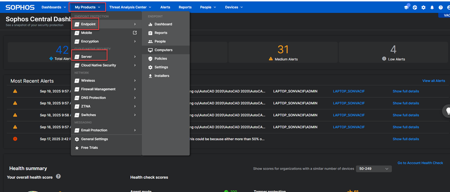
Task: Open Go to Account Health Check link
Action: point(420,163)
